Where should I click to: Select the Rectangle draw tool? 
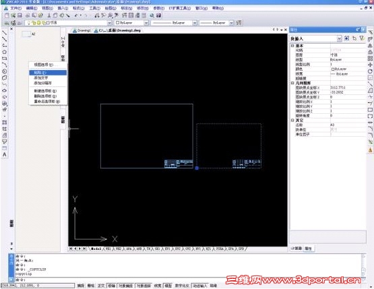pyautogui.click(x=4, y=59)
